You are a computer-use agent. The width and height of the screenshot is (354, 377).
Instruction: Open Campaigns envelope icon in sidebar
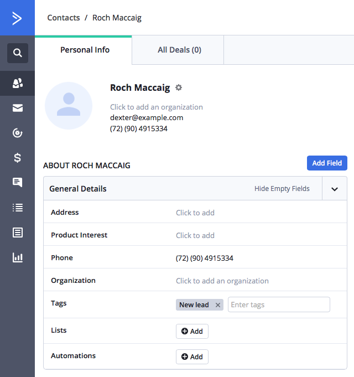pyautogui.click(x=17, y=108)
